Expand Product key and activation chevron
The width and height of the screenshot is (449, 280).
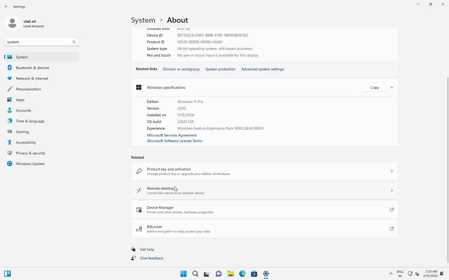392,171
